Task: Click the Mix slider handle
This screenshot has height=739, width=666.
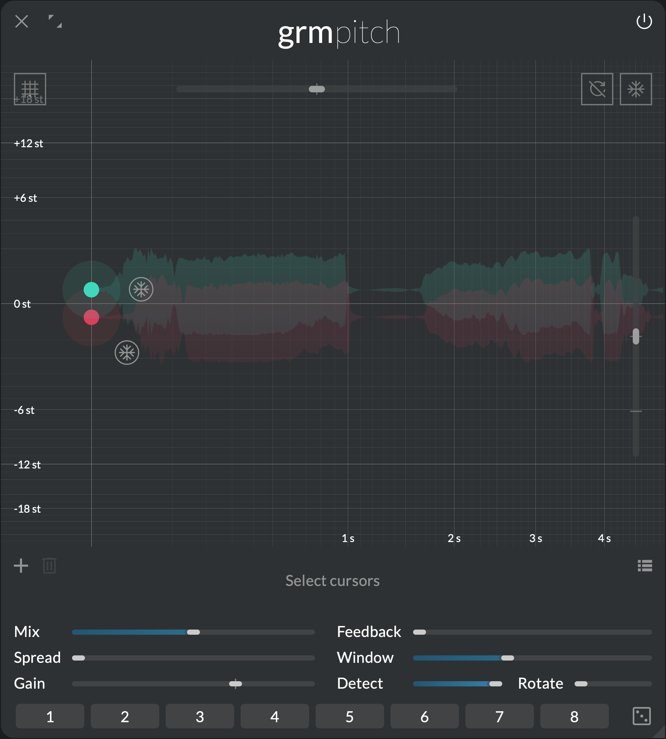Action: coord(193,632)
